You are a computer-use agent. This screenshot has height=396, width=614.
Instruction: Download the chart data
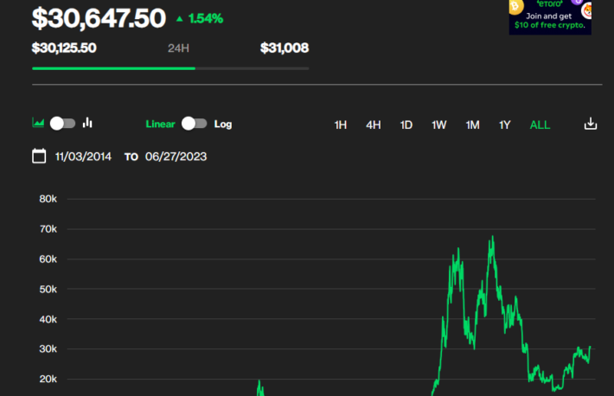coord(591,124)
